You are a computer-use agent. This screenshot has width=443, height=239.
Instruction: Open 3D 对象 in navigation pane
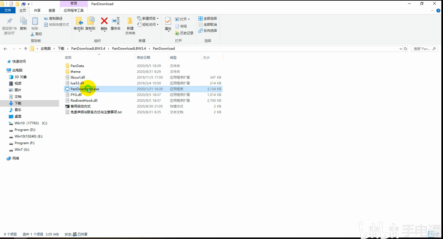(21, 77)
